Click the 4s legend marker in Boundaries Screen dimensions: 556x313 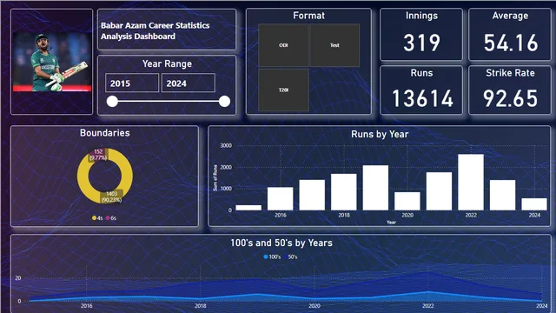pyautogui.click(x=94, y=218)
